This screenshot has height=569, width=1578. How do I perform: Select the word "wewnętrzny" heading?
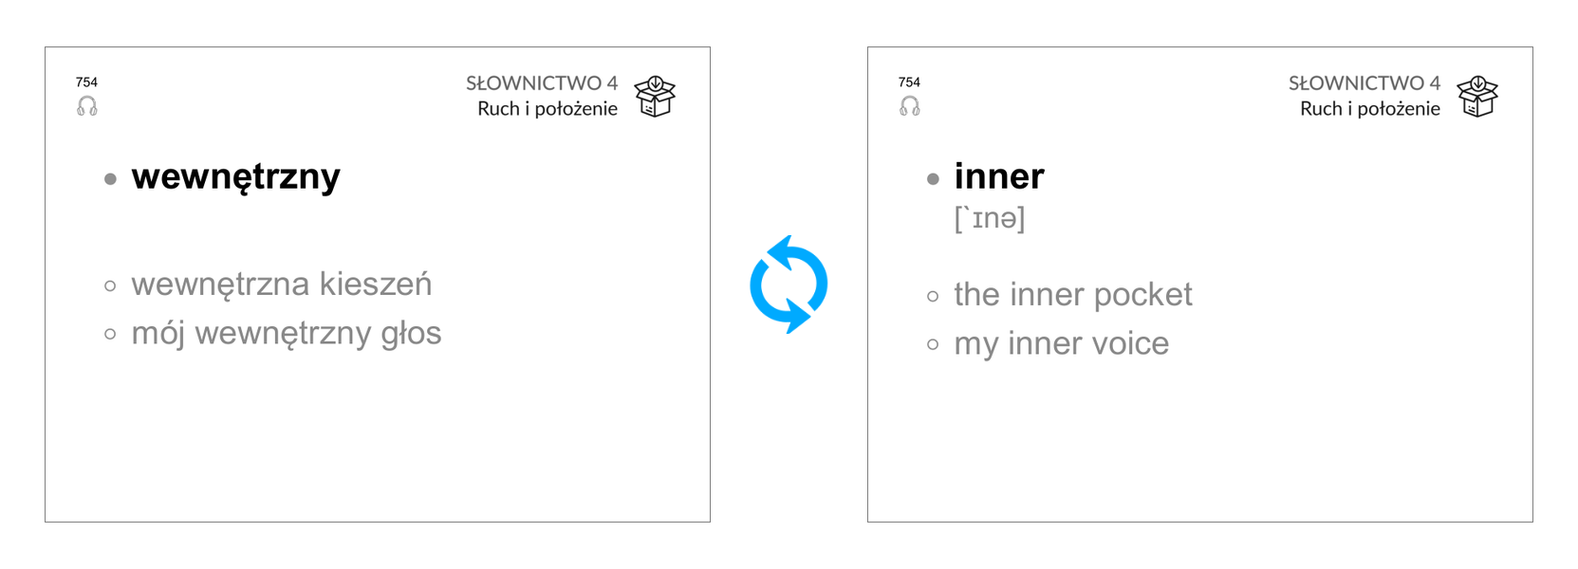[235, 176]
